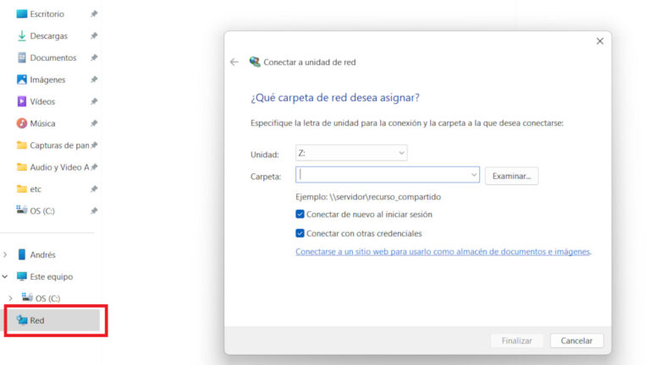
Task: Expand the Andrés tree node
Action: click(x=5, y=254)
